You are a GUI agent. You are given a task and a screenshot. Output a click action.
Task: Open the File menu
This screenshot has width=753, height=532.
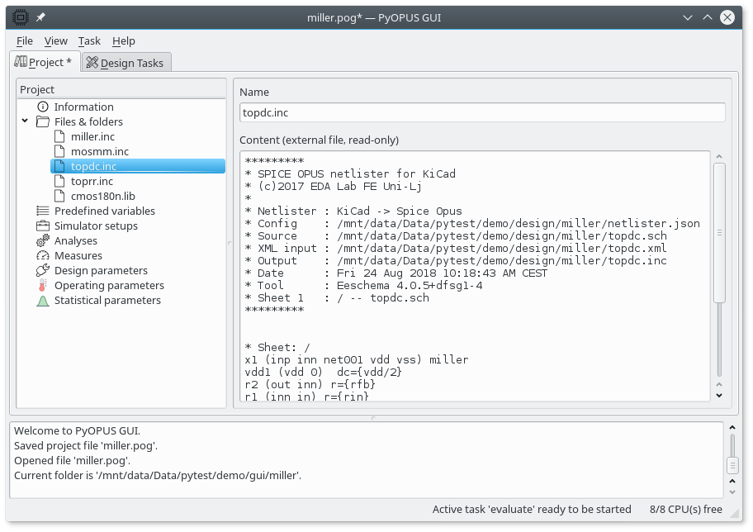25,40
